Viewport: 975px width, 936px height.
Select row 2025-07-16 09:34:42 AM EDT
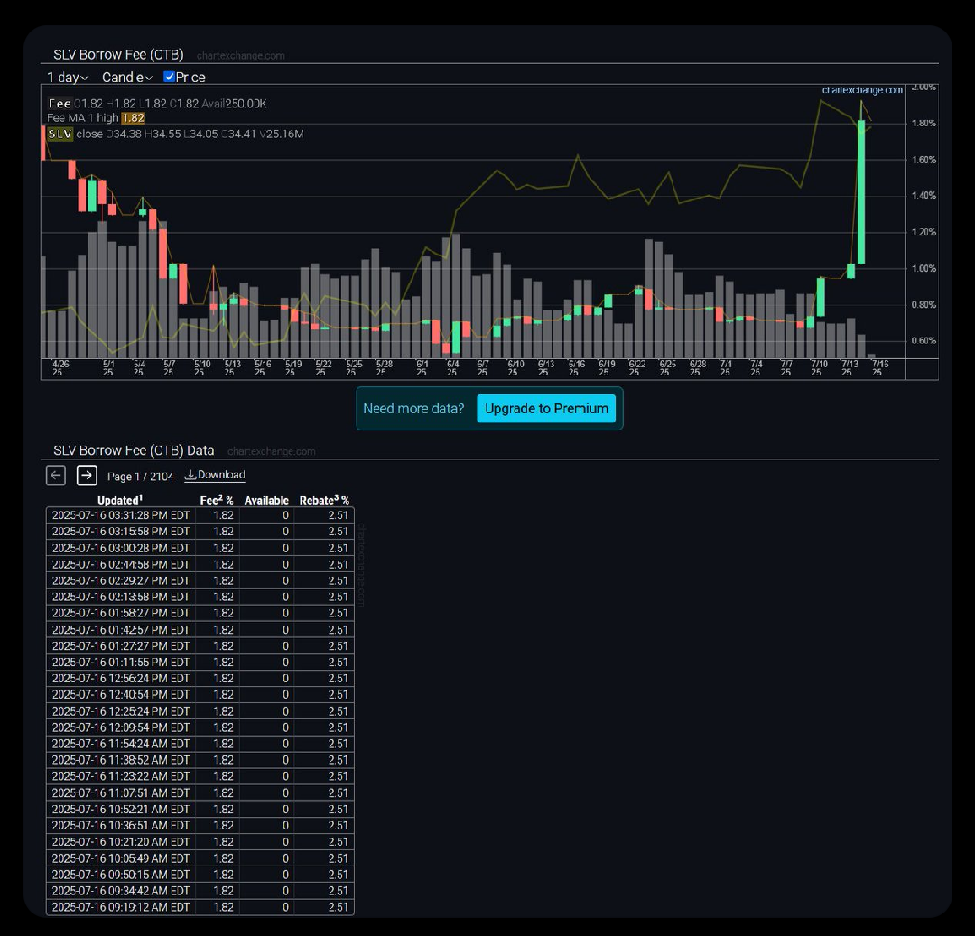200,891
